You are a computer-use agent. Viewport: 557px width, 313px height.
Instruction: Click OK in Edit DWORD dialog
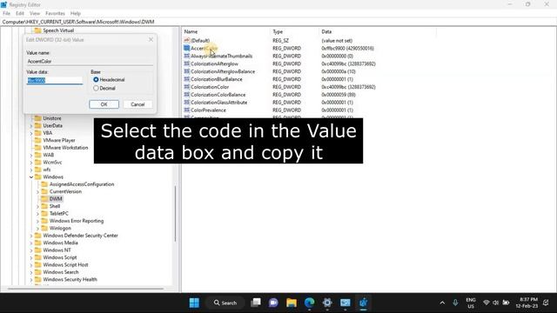(104, 104)
